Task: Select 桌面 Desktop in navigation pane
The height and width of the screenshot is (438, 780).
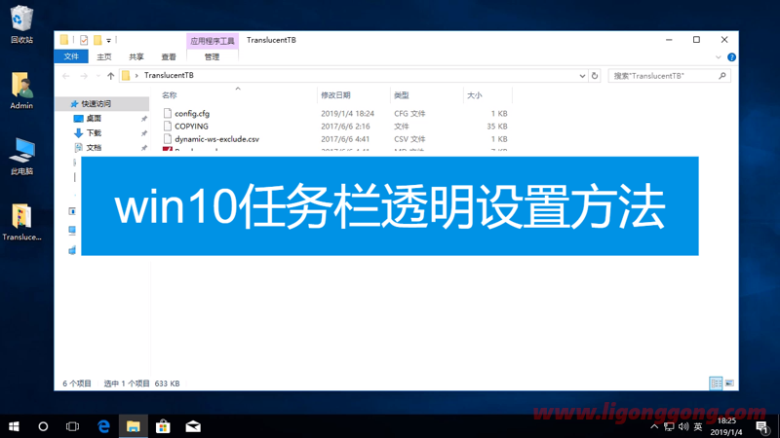Action: (x=94, y=118)
